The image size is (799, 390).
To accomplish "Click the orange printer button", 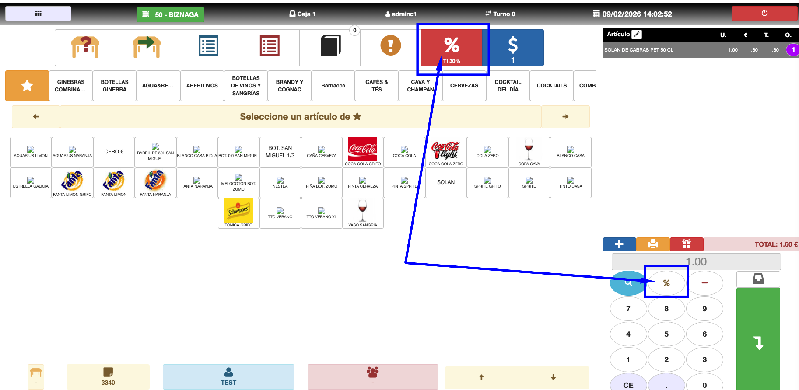I will point(653,244).
